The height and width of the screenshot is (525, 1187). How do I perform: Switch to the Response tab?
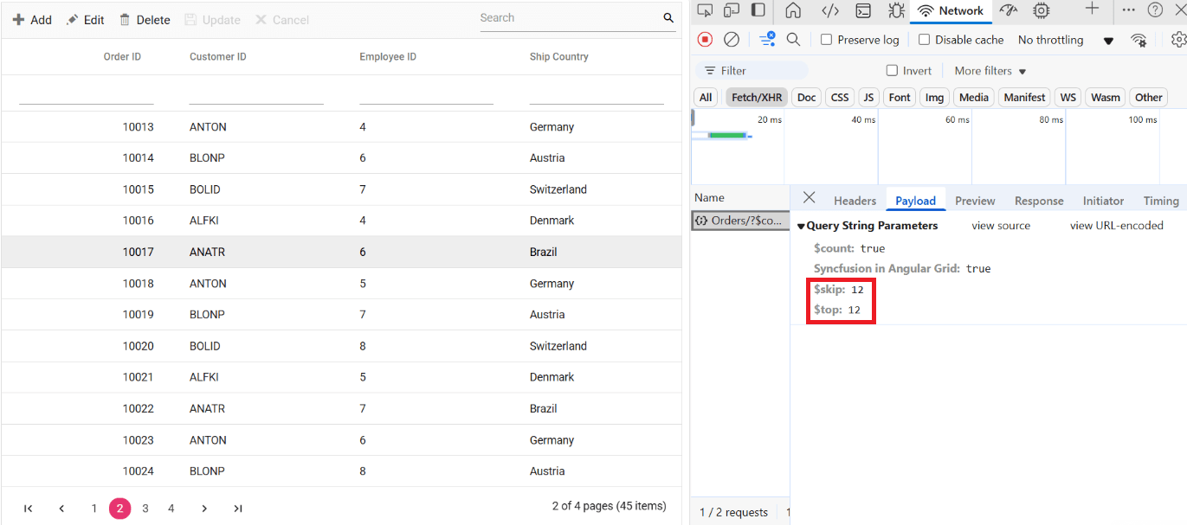click(x=1039, y=201)
